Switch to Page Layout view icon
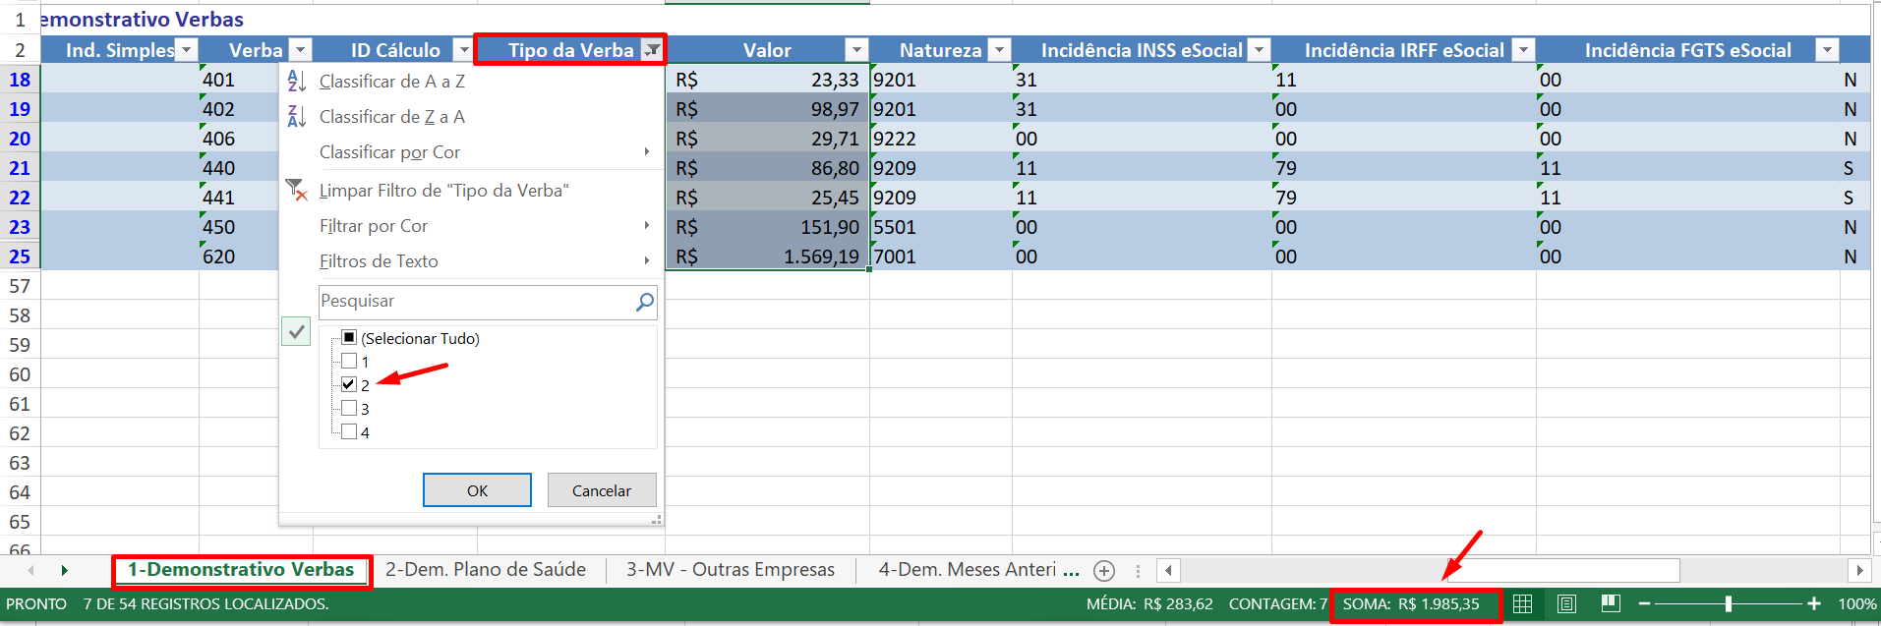Image resolution: width=1881 pixels, height=626 pixels. click(1566, 603)
